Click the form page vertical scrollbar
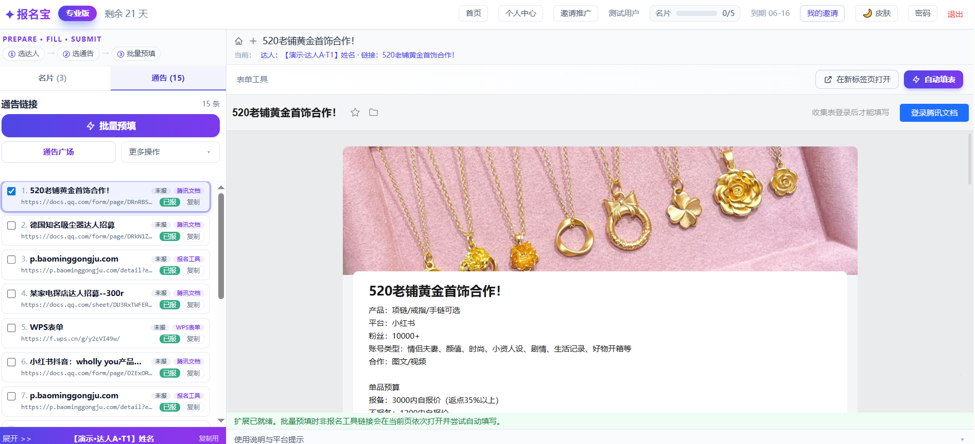This screenshot has width=975, height=444. pos(970,159)
